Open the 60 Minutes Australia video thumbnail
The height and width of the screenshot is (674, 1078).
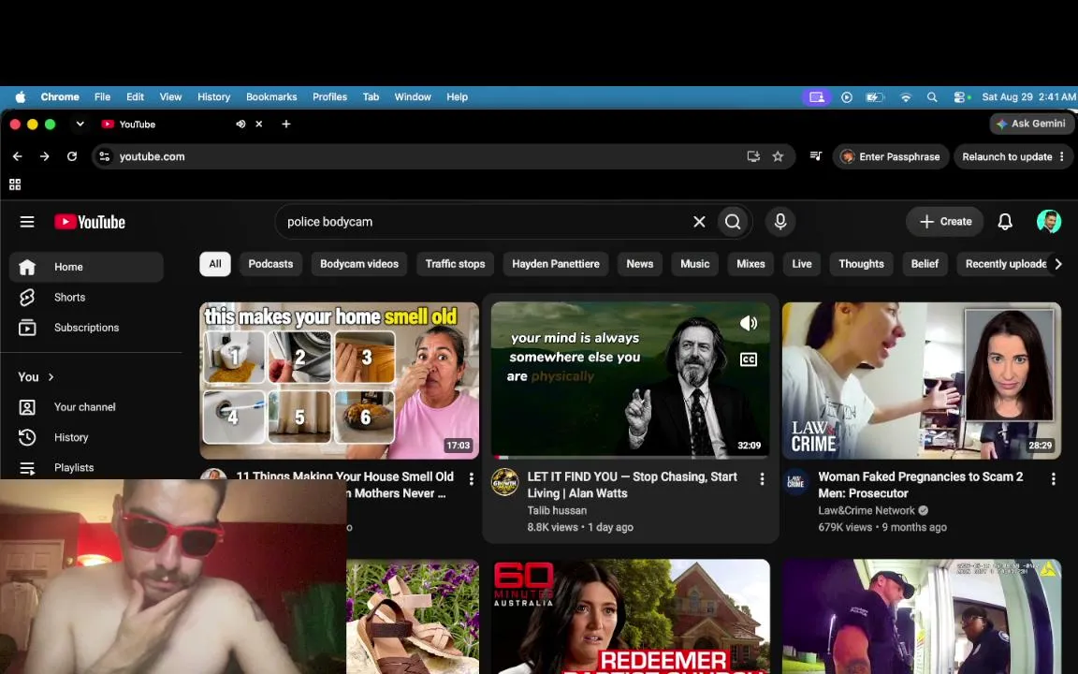pyautogui.click(x=631, y=616)
